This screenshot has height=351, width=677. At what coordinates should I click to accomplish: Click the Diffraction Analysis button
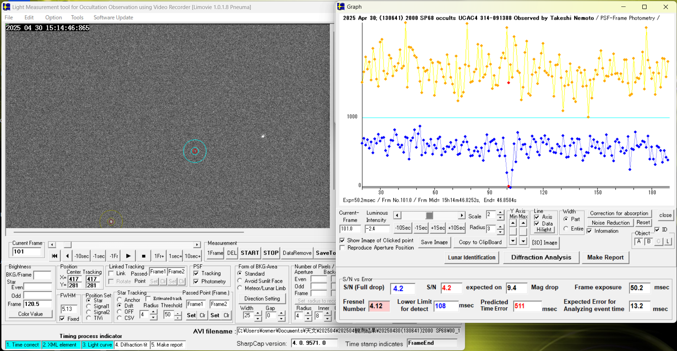point(541,257)
